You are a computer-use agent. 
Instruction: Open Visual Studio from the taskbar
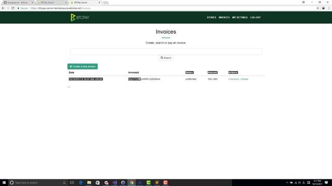pyautogui.click(x=115, y=182)
